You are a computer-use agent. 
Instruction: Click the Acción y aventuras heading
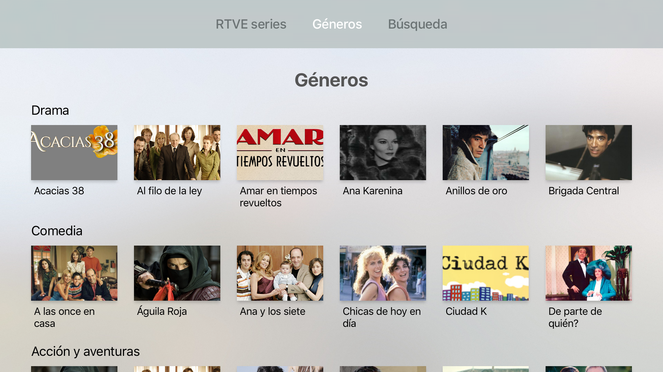click(x=86, y=352)
